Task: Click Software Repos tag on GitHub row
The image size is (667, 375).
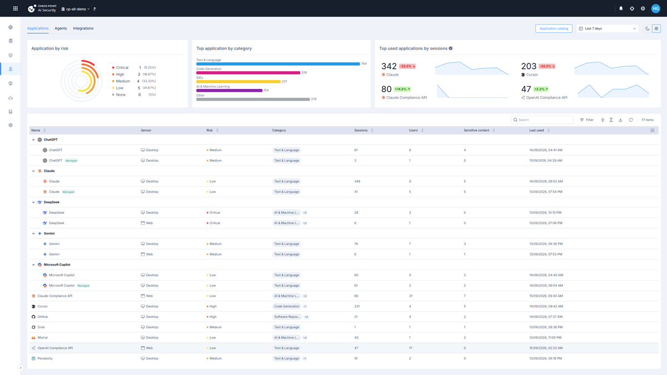Action: coord(287,317)
